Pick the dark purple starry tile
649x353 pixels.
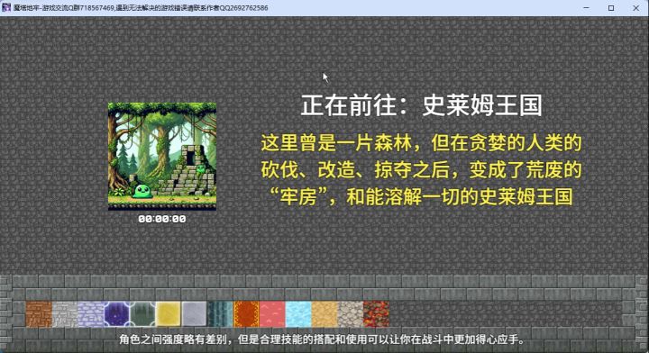point(116,314)
